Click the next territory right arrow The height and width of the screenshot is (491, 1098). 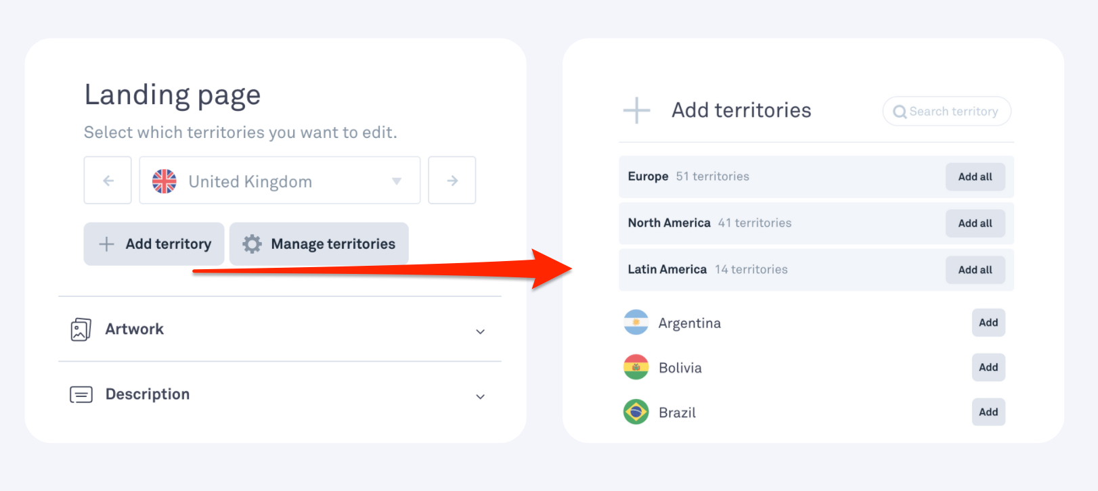coord(452,181)
